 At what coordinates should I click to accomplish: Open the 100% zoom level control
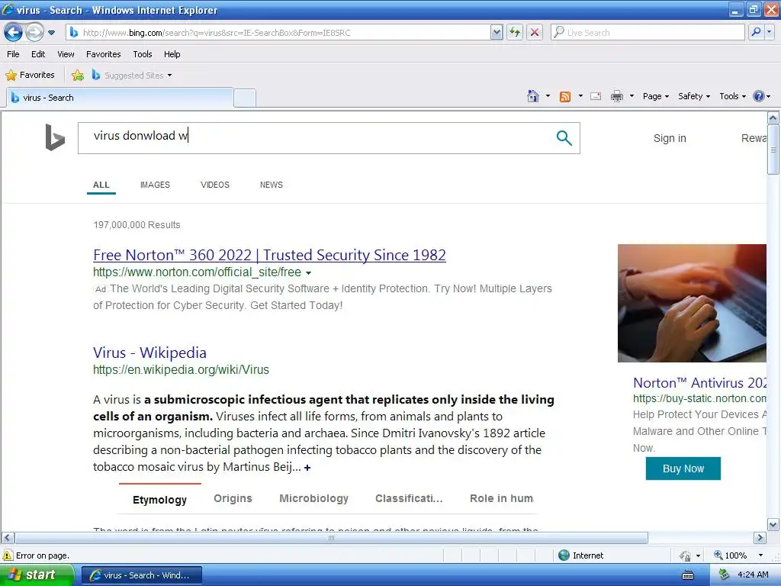coord(738,555)
